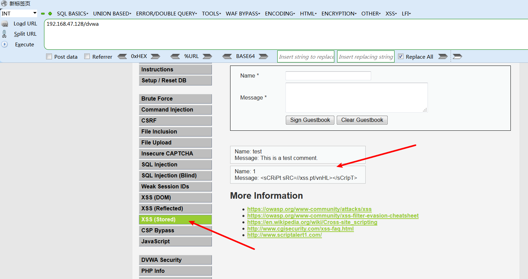
Task: Click the left arrow before BASE64
Action: 227,56
